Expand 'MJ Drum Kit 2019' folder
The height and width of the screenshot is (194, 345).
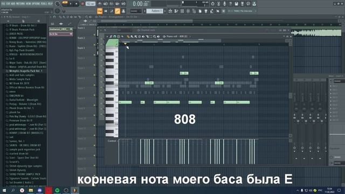[19, 84]
